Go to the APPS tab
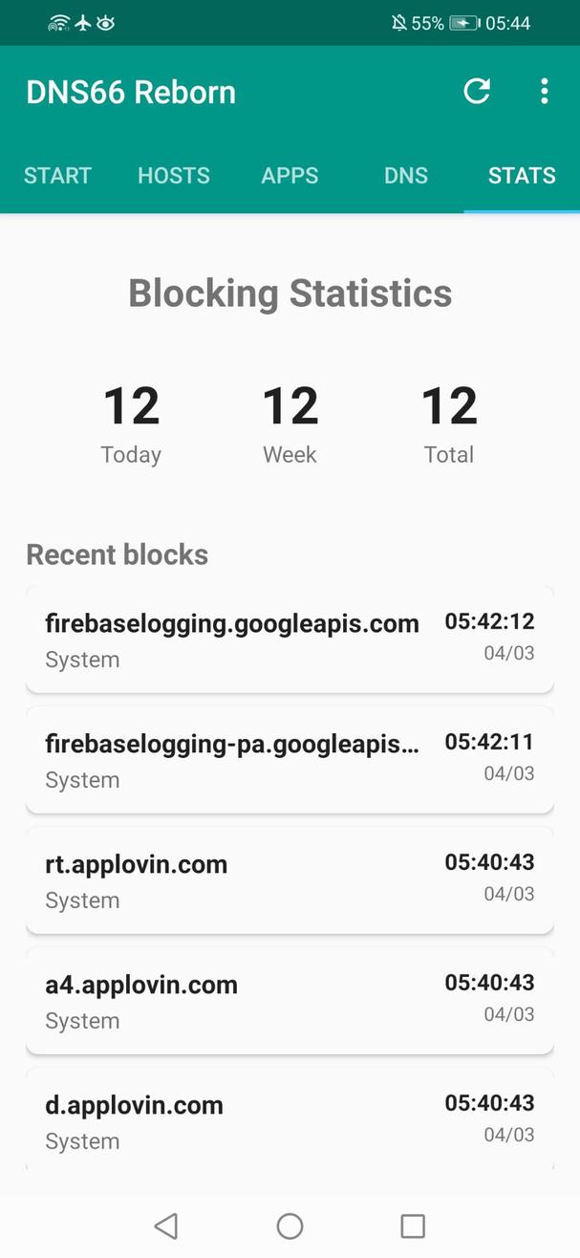Image resolution: width=580 pixels, height=1258 pixels. click(x=290, y=176)
